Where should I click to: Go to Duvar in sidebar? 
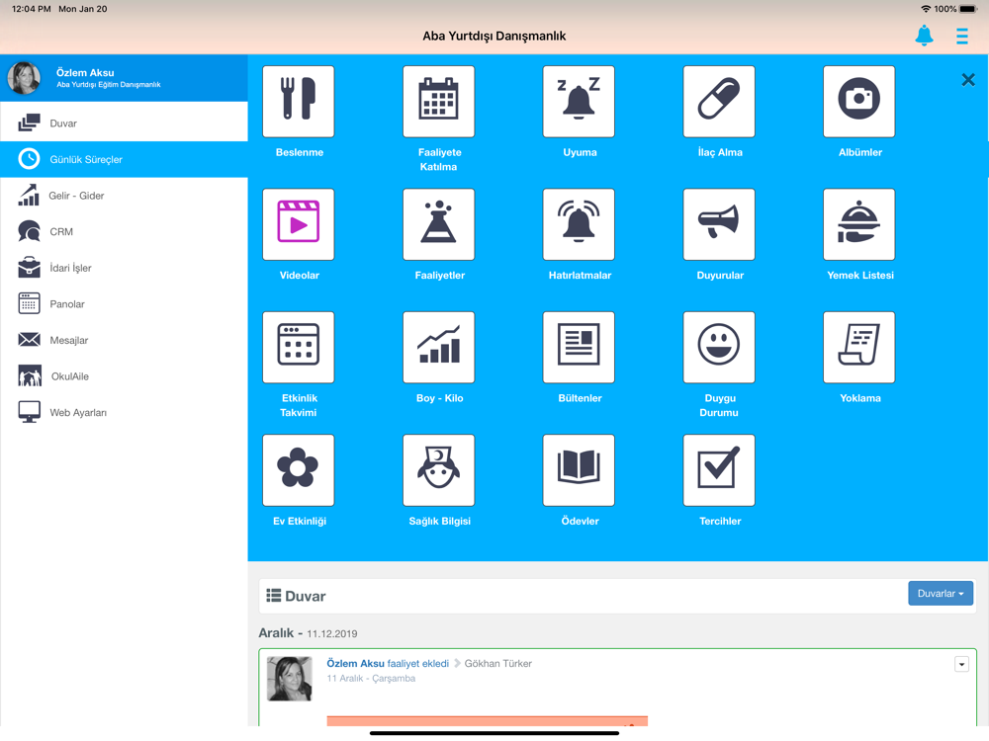point(124,123)
